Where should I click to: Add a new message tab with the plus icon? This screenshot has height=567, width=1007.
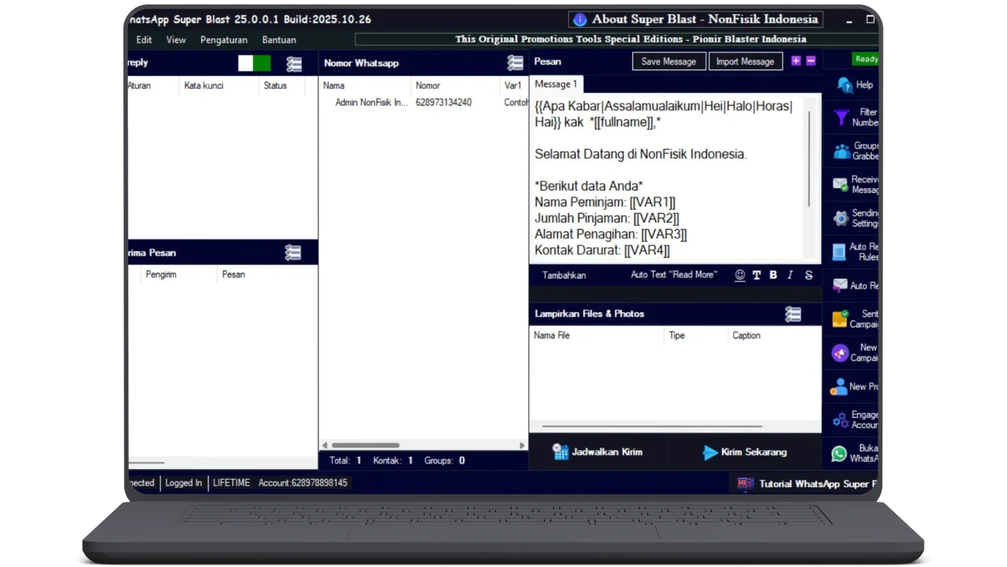pos(796,61)
